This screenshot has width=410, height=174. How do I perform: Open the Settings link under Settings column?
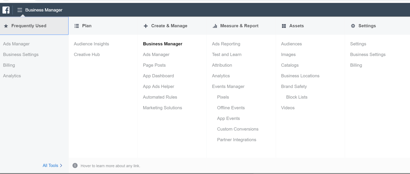[x=358, y=44]
